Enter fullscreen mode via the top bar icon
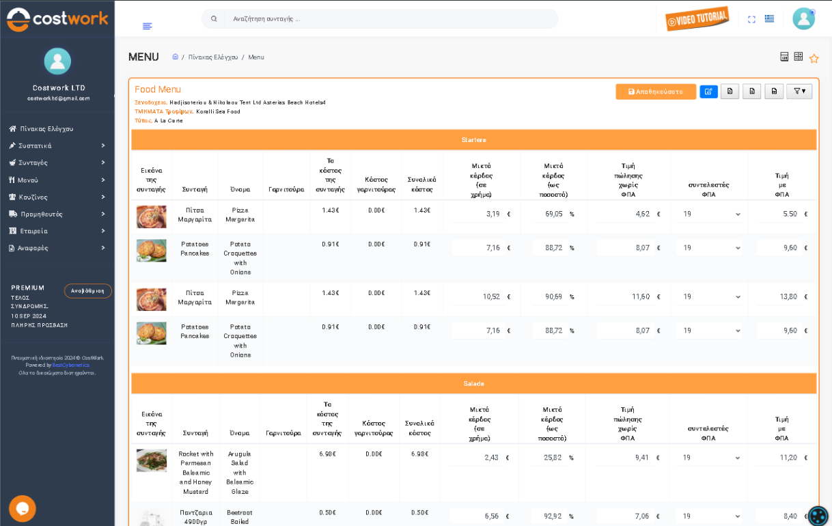Image resolution: width=832 pixels, height=526 pixels. 751,19
